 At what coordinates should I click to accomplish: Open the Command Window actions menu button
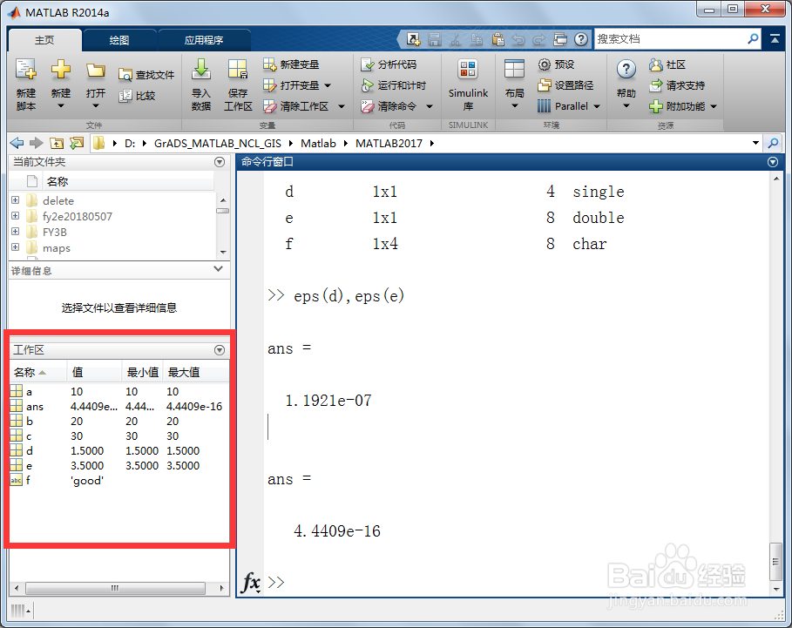tap(772, 162)
